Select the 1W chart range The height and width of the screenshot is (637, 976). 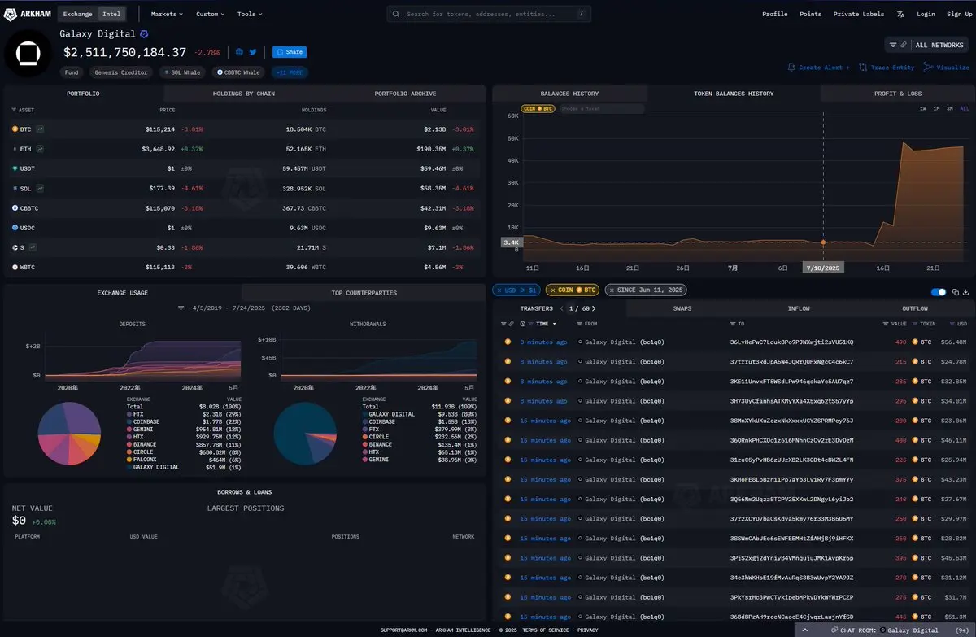click(924, 108)
